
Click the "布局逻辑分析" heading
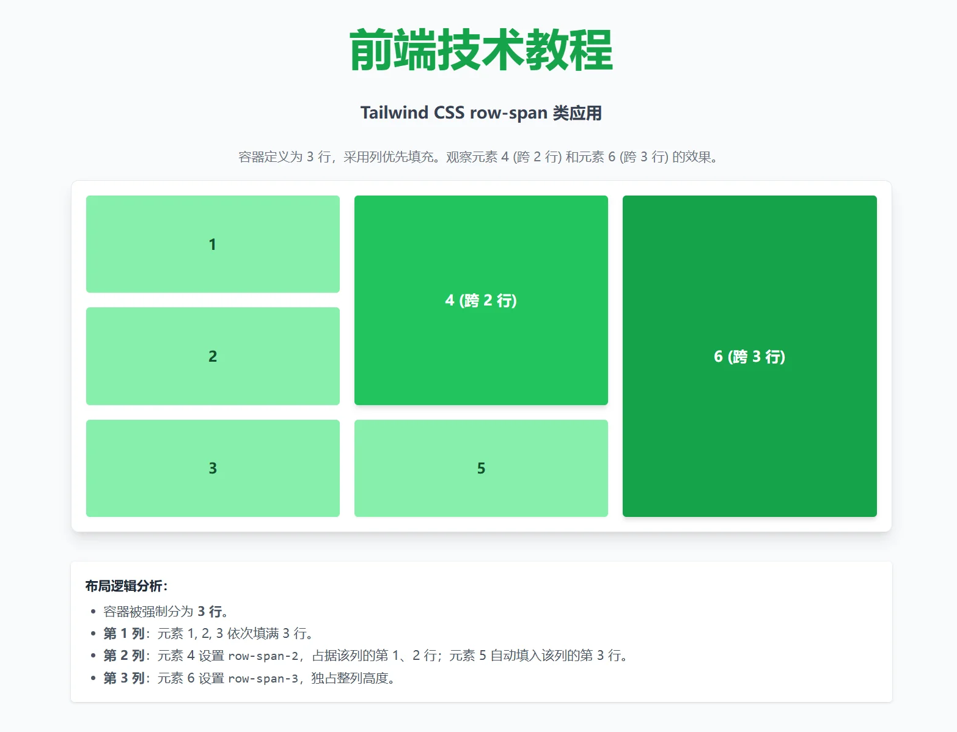pos(127,586)
